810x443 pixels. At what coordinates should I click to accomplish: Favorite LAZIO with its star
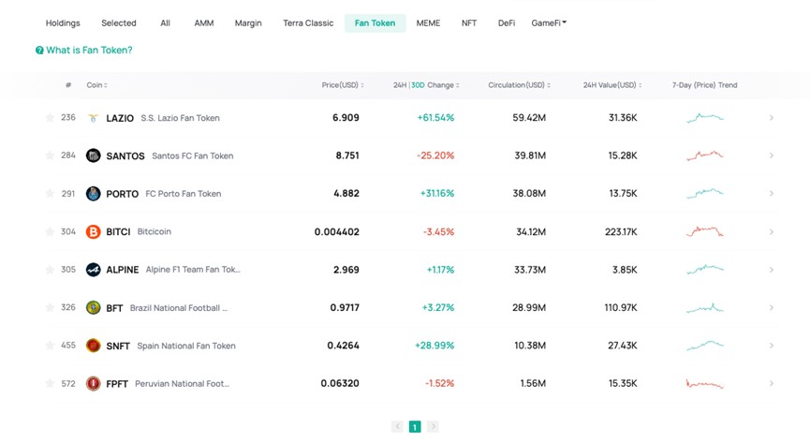(x=50, y=117)
